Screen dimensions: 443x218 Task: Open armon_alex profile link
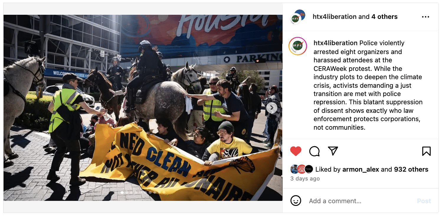pos(361,169)
